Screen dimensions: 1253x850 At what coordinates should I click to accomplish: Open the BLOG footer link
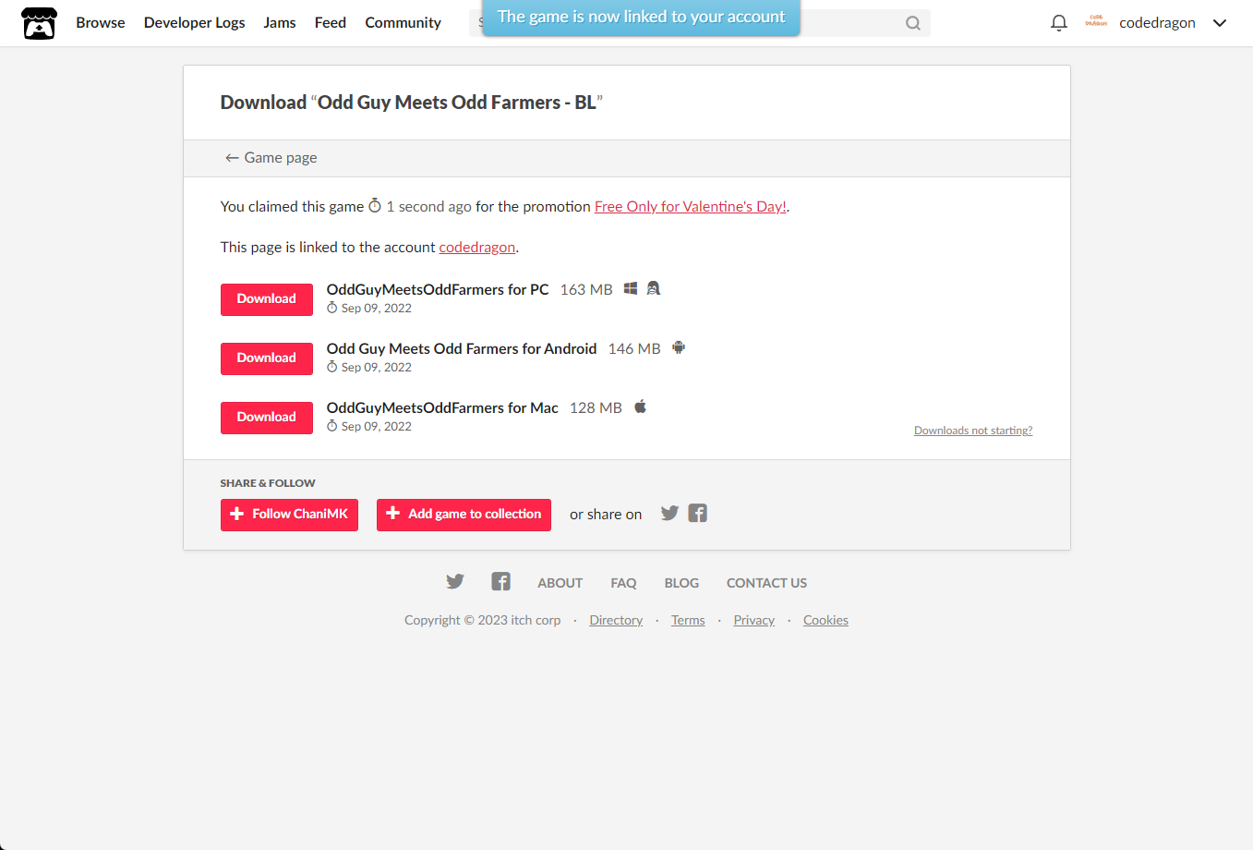click(x=681, y=583)
